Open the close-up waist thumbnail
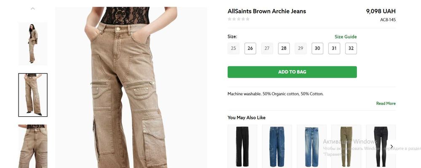 click(x=33, y=146)
